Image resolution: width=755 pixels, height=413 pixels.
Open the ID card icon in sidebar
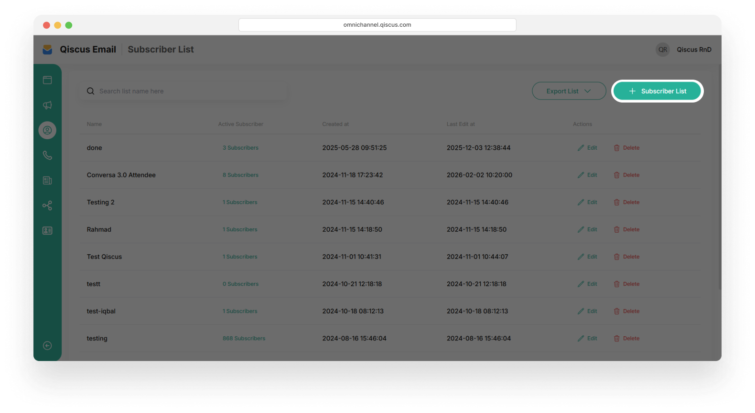47,230
